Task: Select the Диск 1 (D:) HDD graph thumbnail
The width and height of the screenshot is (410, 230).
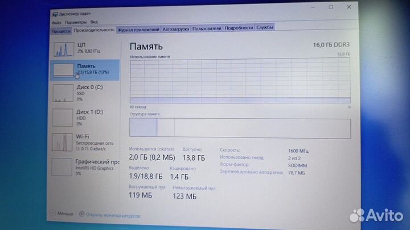Action: (x=63, y=118)
